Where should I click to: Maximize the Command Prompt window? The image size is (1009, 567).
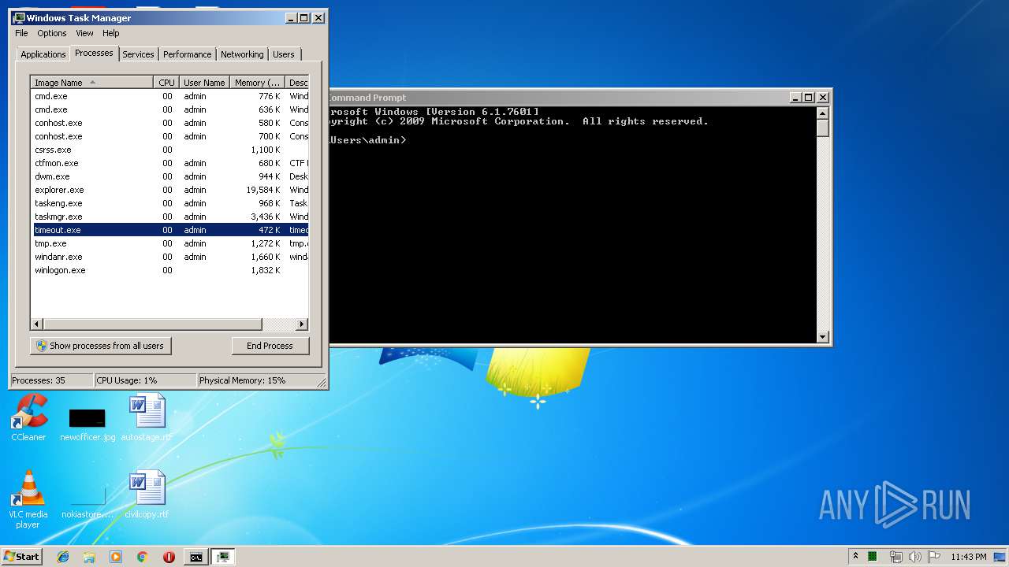(x=809, y=98)
